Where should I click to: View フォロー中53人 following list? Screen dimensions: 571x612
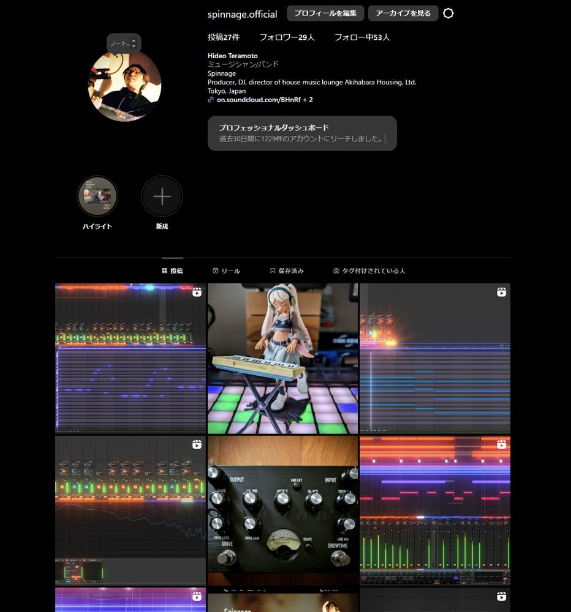pyautogui.click(x=362, y=37)
